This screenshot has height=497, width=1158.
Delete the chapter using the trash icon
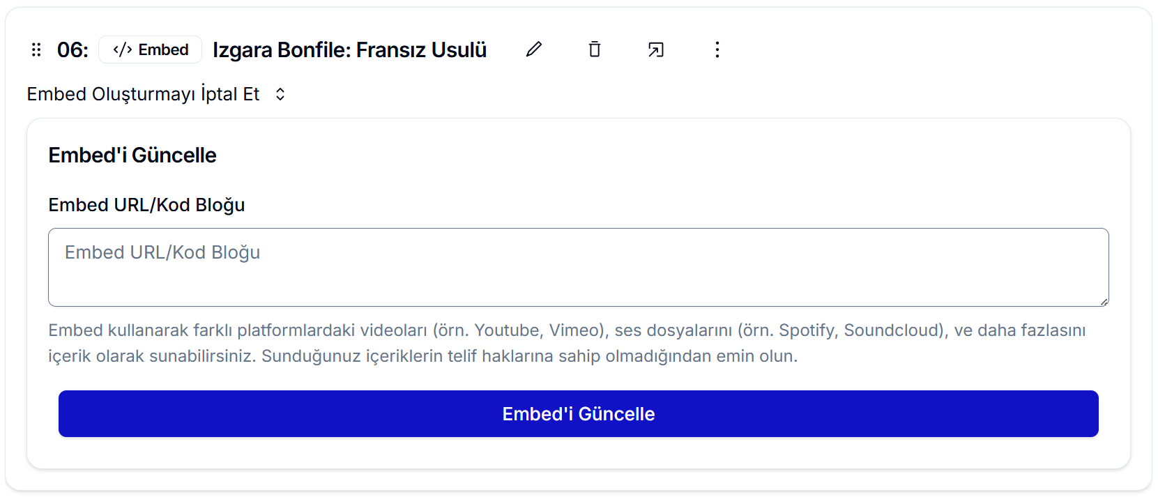(x=595, y=49)
